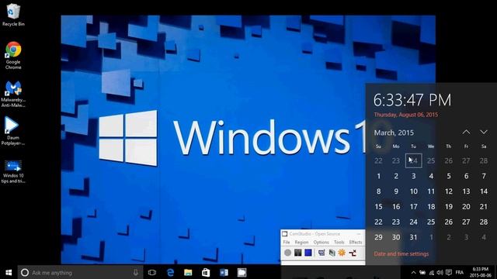
Task: Launch Microsoft Edge from the taskbar
Action: pos(171,272)
